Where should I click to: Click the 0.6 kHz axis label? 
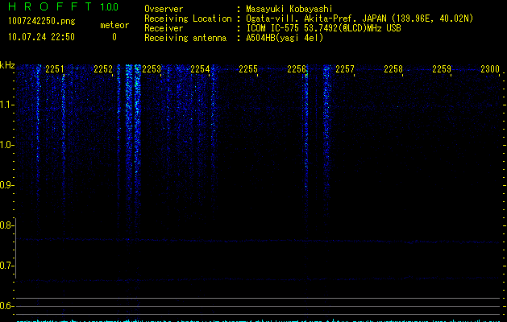point(6,306)
